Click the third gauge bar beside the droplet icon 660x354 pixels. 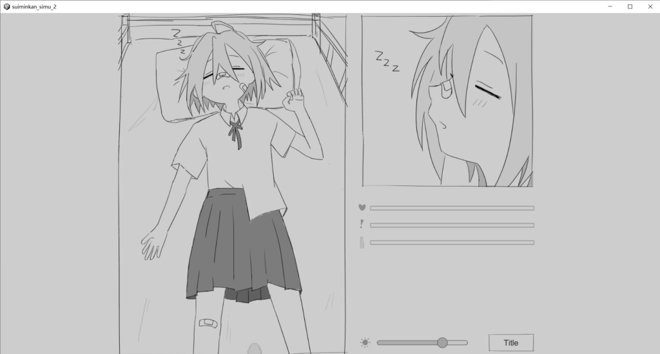(x=452, y=243)
